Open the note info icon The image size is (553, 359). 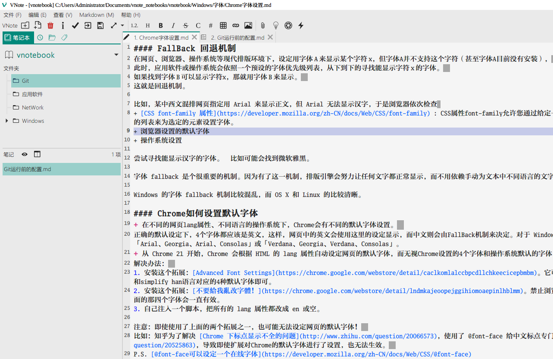tap(63, 25)
